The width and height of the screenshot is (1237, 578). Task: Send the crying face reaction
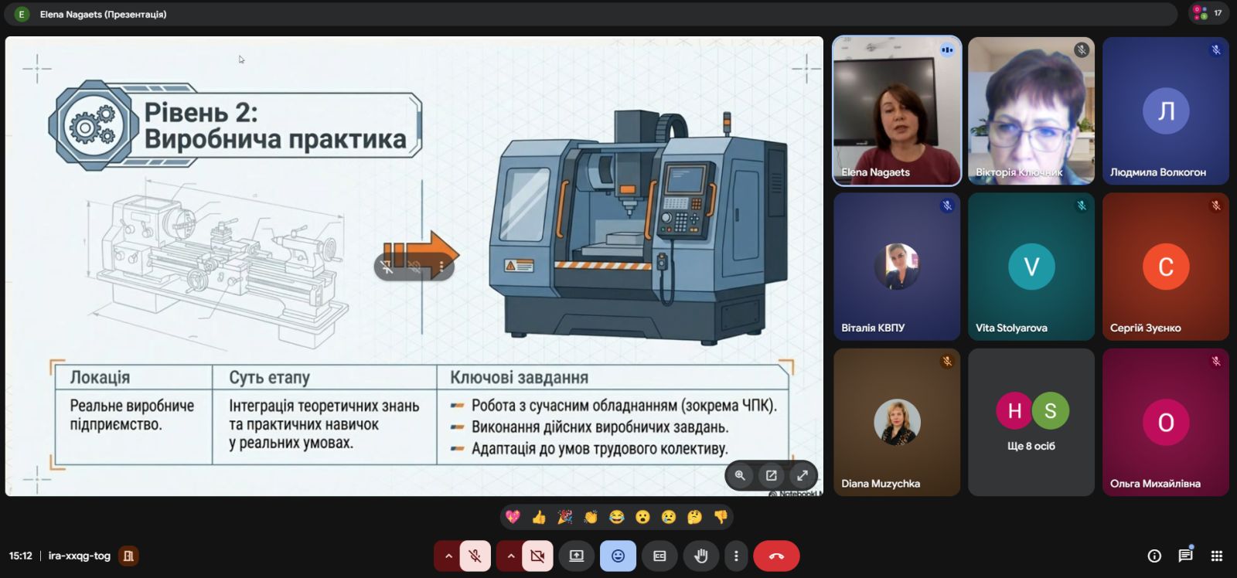click(669, 517)
